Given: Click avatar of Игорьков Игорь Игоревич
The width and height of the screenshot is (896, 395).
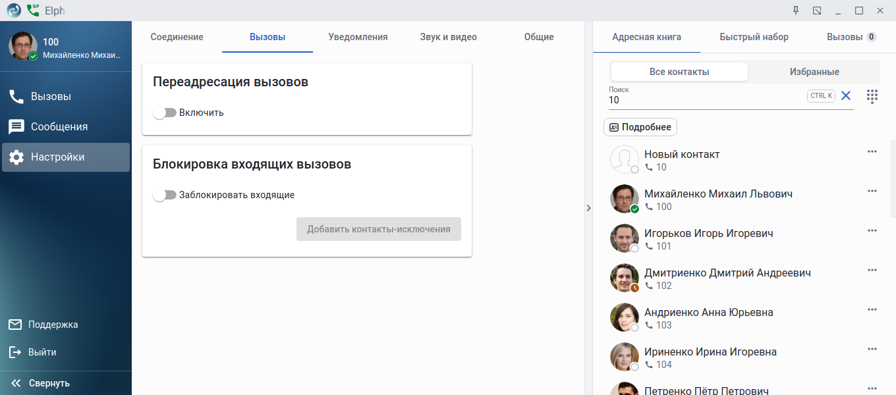Looking at the screenshot, I should [x=625, y=238].
